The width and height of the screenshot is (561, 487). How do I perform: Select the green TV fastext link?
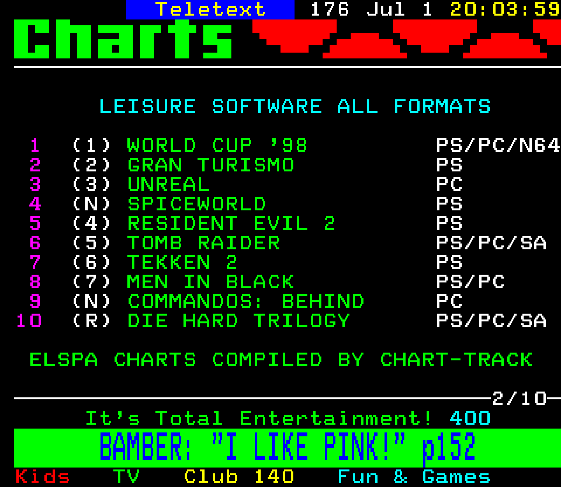126,477
